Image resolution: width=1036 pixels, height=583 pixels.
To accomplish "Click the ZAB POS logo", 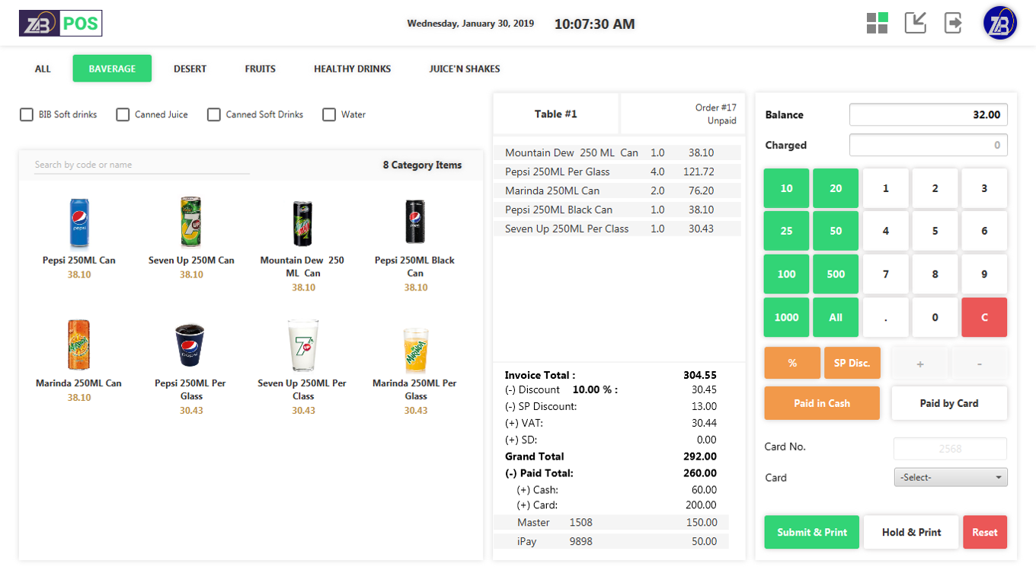I will 61,23.
